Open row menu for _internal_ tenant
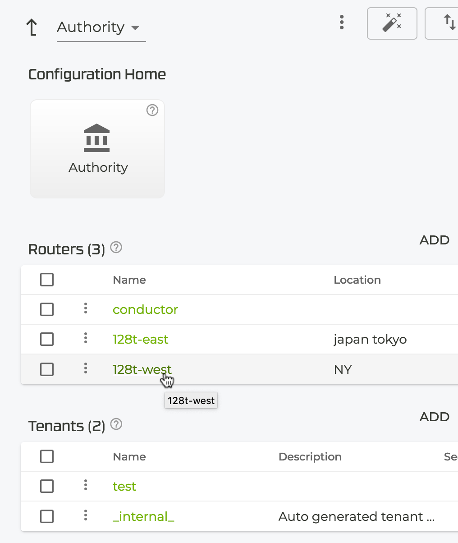Image resolution: width=458 pixels, height=543 pixels. click(85, 515)
